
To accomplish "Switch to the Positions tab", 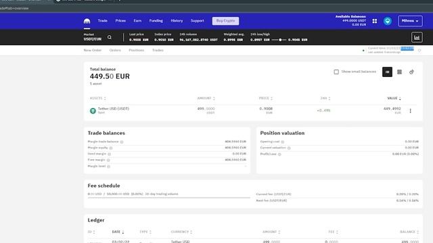I will (137, 50).
